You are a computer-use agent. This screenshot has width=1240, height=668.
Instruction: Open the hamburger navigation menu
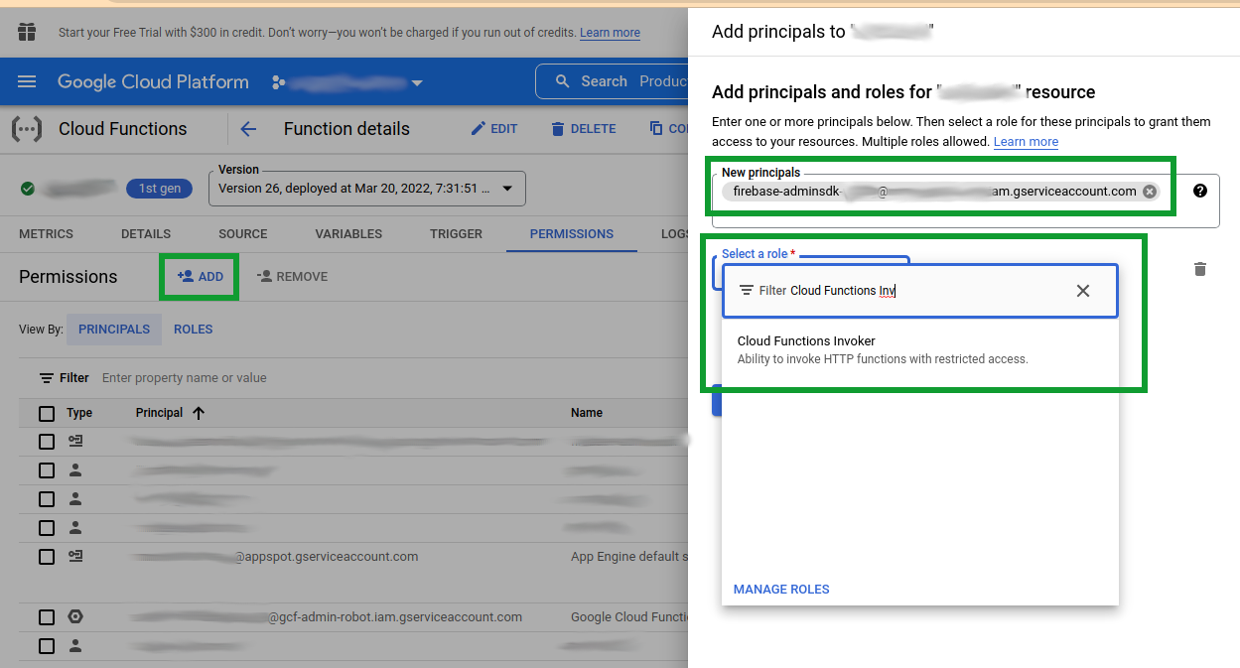[x=27, y=81]
